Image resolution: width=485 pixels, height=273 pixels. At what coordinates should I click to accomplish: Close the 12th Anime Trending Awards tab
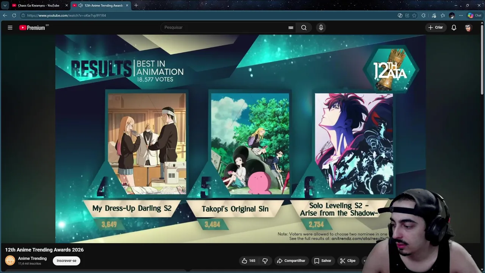point(127,5)
